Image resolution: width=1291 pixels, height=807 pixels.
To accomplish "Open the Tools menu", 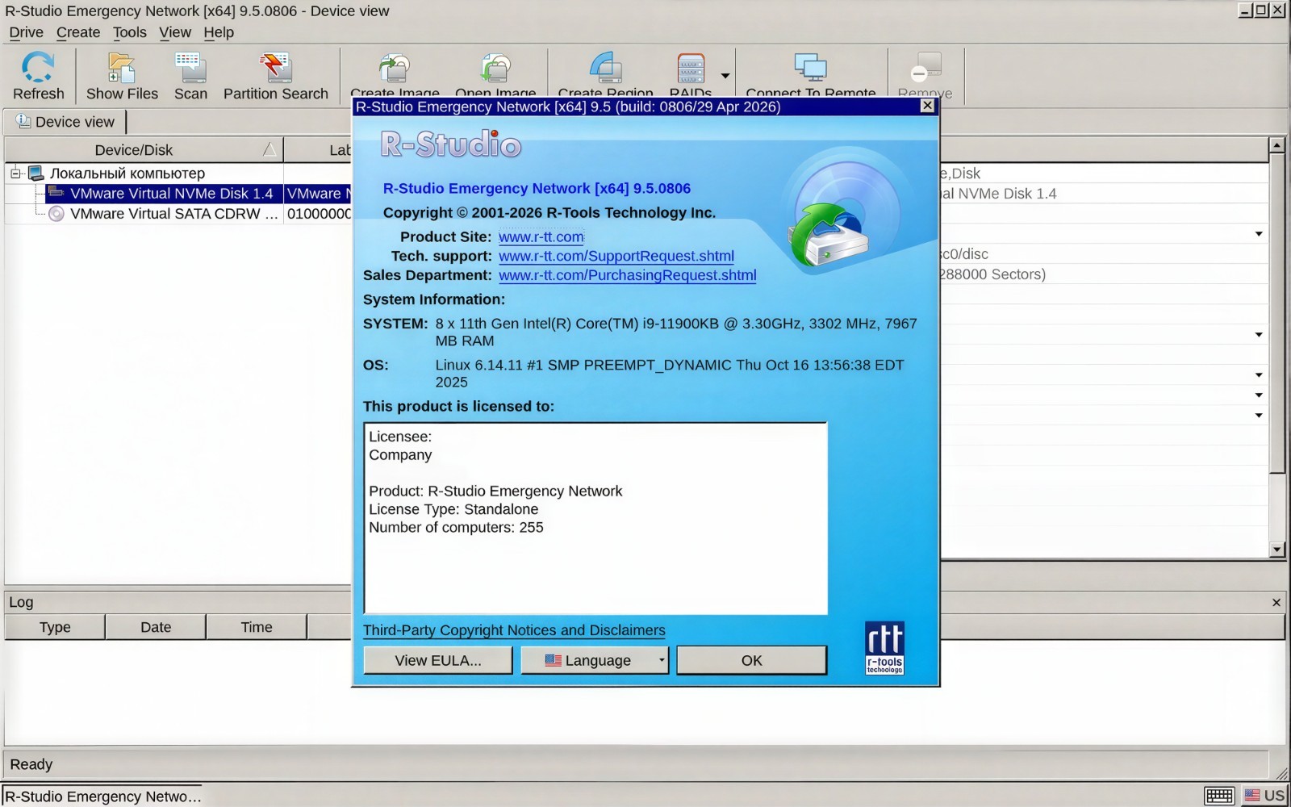I will click(x=129, y=32).
